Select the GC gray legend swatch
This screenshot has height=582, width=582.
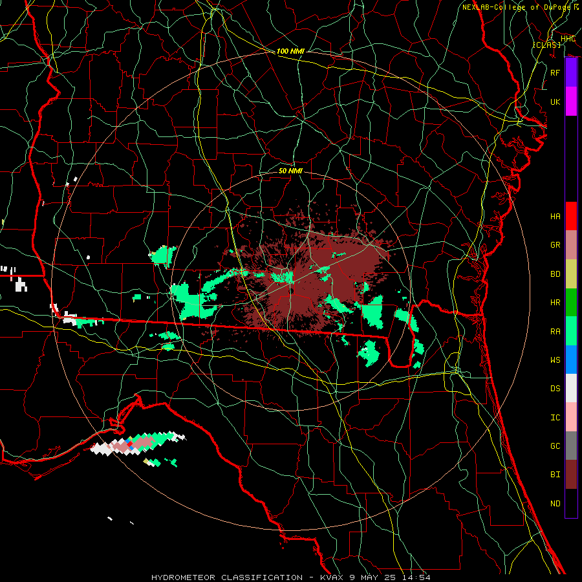click(571, 446)
